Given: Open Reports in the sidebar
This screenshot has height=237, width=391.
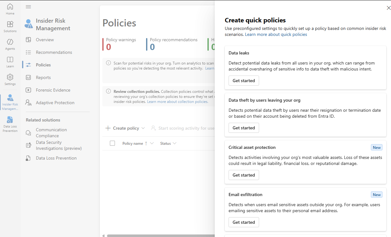Looking at the screenshot, I should (x=43, y=77).
